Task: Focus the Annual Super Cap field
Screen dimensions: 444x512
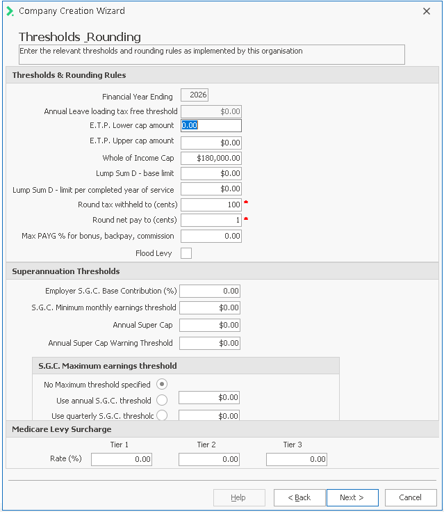Action: pyautogui.click(x=210, y=325)
